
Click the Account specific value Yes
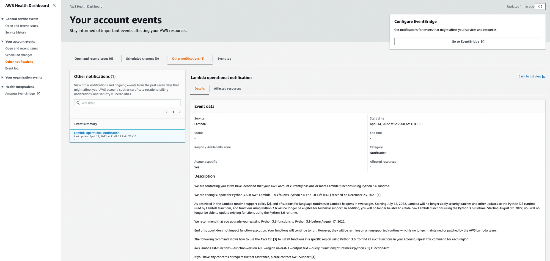[x=197, y=167]
